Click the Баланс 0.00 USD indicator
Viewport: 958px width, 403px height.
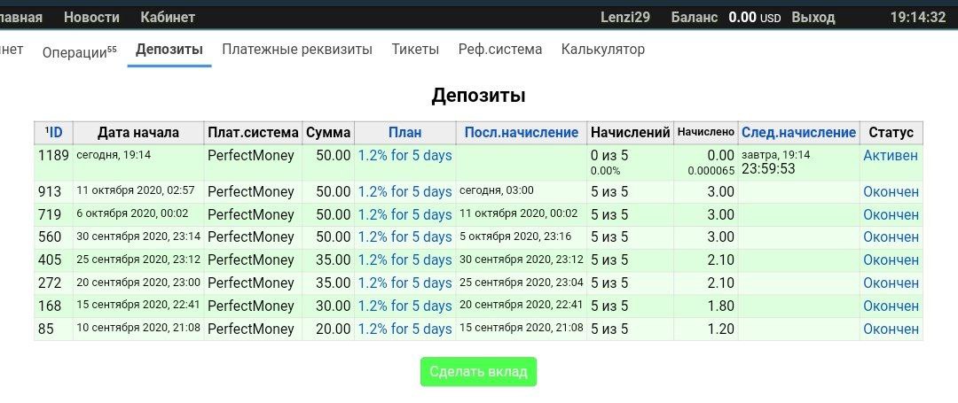(726, 17)
